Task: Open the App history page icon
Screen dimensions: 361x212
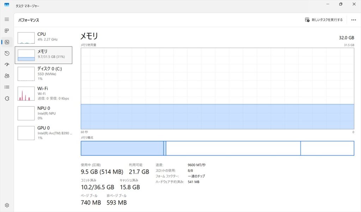Action: point(7,53)
